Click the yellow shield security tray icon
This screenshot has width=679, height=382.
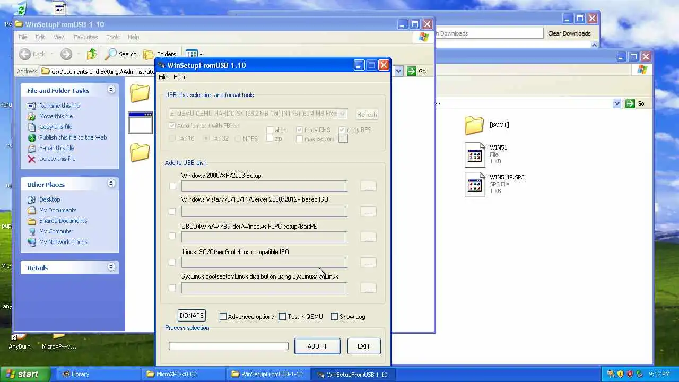pos(620,374)
